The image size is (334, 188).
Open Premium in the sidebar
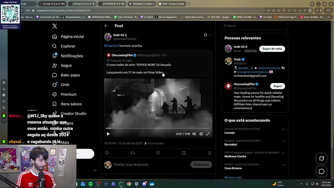click(x=64, y=94)
